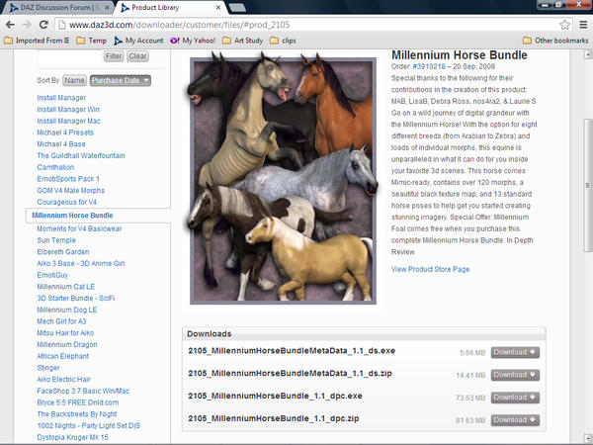Viewport: 593px width, 445px height.
Task: Open the My Yahoo! bookmark
Action: tap(193, 41)
